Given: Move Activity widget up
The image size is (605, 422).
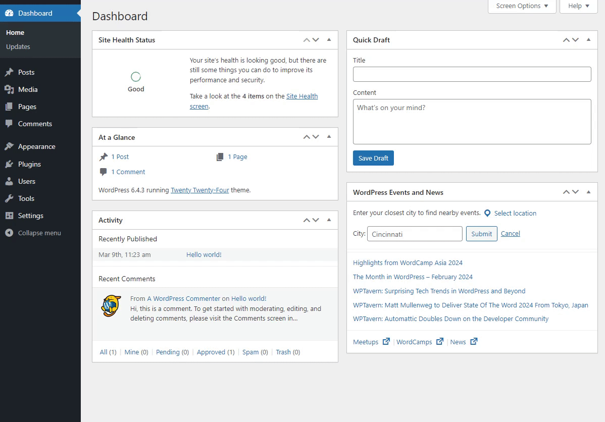Looking at the screenshot, I should [307, 220].
